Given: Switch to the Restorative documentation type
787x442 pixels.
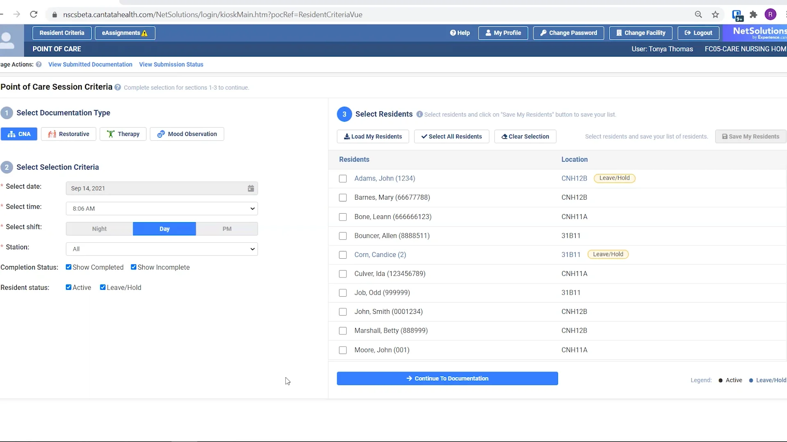Looking at the screenshot, I should [68, 134].
